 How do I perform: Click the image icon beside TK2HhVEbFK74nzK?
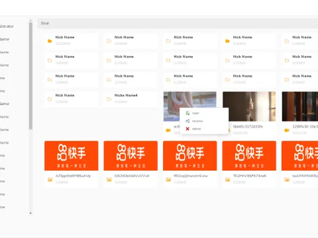[228, 180]
